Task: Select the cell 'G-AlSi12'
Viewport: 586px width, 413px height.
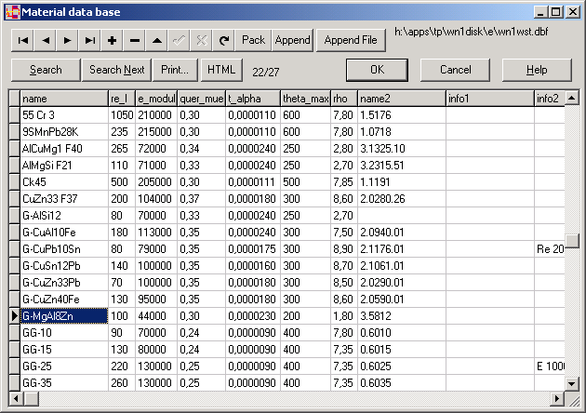Action: pos(64,216)
